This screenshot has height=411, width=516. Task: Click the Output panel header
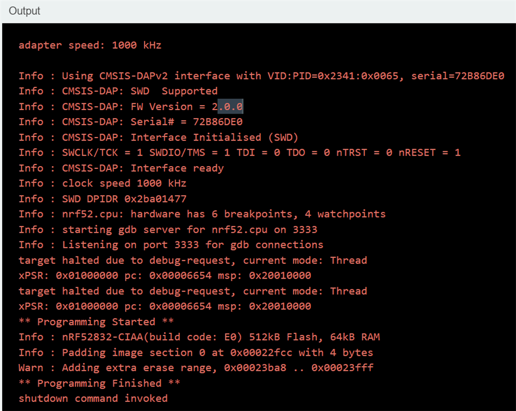coord(25,11)
